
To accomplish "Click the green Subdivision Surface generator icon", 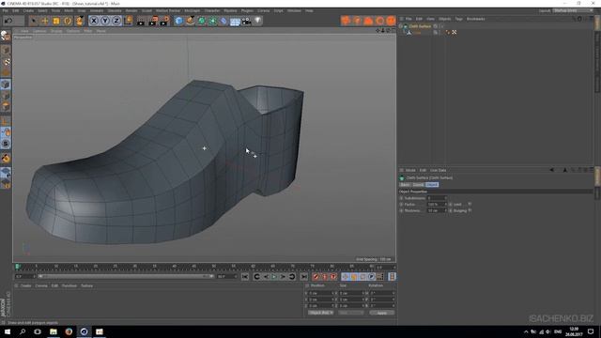I will pos(201,21).
